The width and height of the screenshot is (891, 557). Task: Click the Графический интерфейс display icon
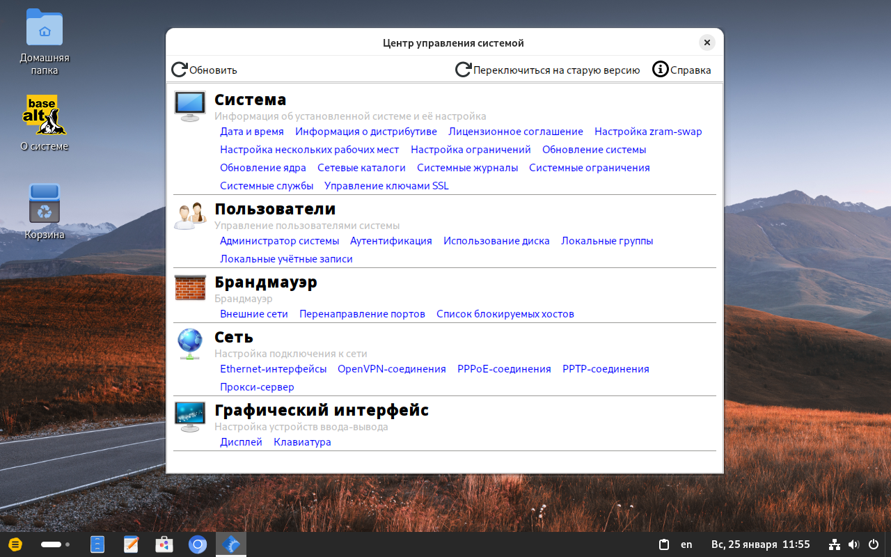(189, 416)
